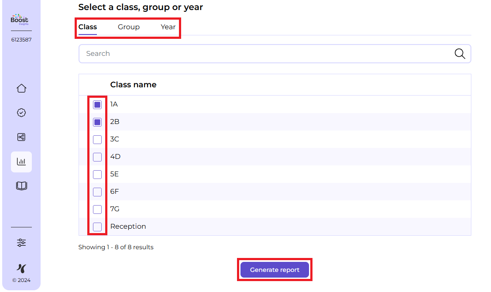Screen dimensions: 491x292
Task: Switch to the Year tab
Action: click(168, 27)
